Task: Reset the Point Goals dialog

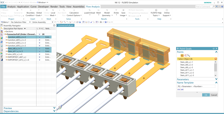Action: pyautogui.click(x=214, y=49)
